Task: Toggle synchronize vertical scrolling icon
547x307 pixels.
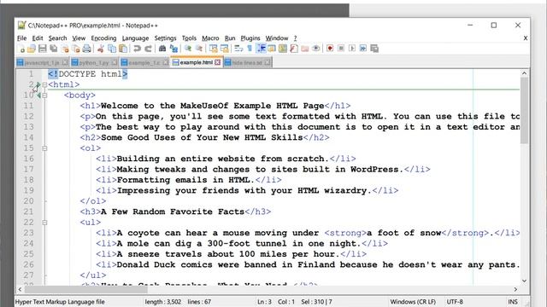Action: pyautogui.click(x=213, y=49)
